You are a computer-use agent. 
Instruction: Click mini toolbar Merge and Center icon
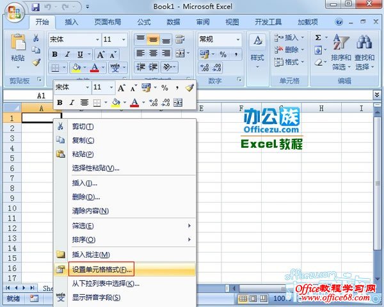178,102
